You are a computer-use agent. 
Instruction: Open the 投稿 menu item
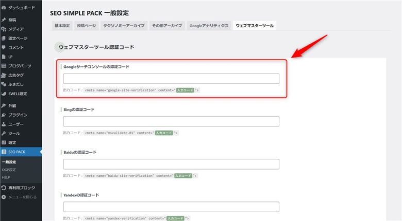pos(12,20)
